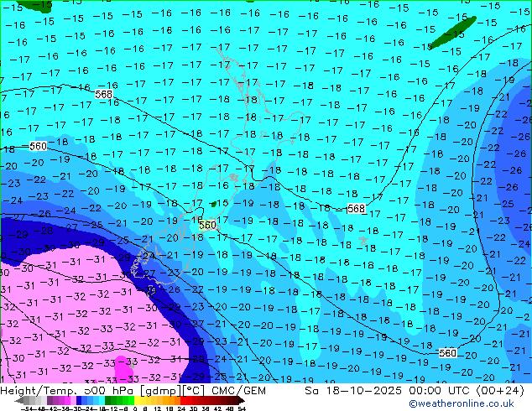Click the CMC/GEM model name
532x411 pixels.
[x=238, y=391]
